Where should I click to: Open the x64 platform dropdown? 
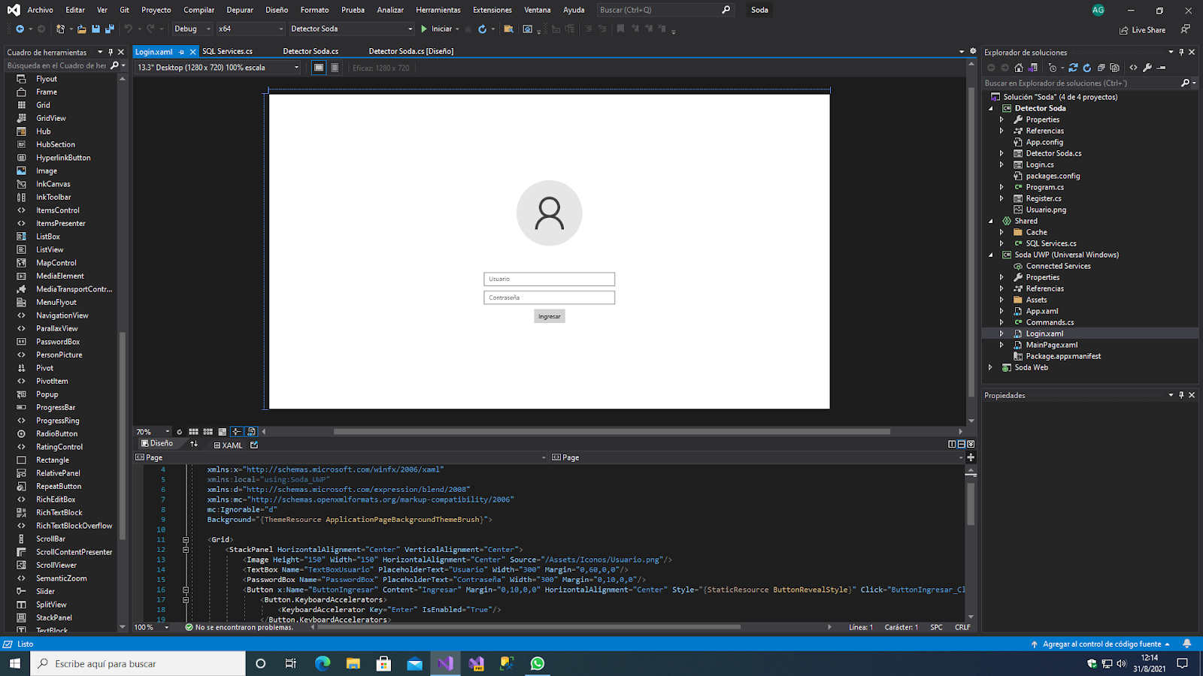[250, 29]
